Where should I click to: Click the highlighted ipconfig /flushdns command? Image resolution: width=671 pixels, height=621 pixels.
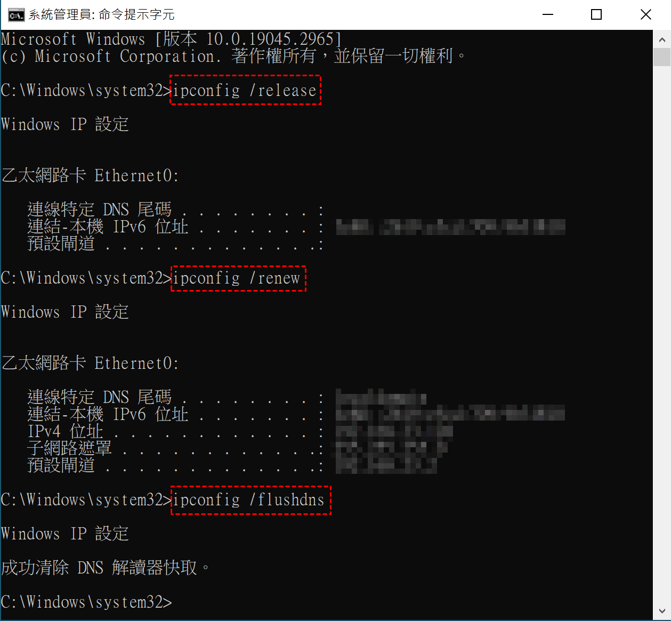250,500
